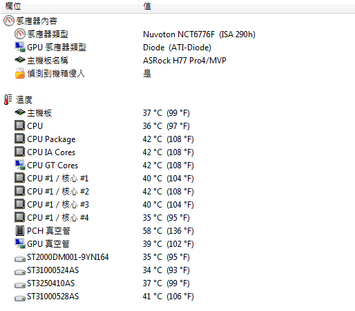Click the ST2000DM001-9YN164 drive icon
This screenshot has height=311, width=355.
20,259
